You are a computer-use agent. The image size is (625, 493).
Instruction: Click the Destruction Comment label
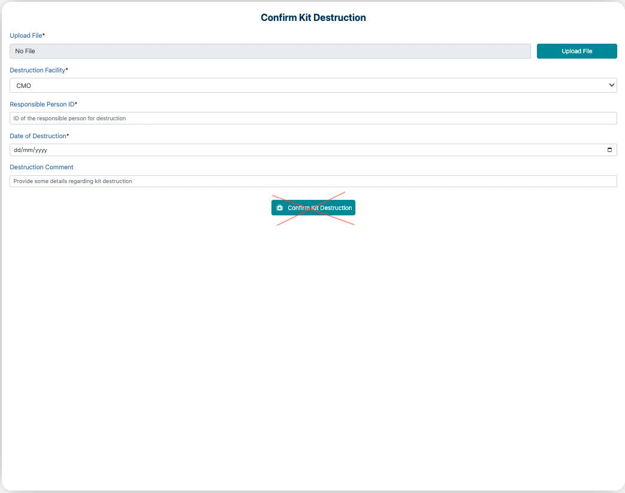point(41,167)
